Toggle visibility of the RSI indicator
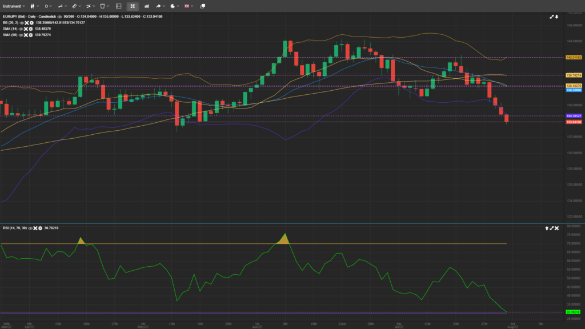The width and height of the screenshot is (585, 329). [x=30, y=228]
